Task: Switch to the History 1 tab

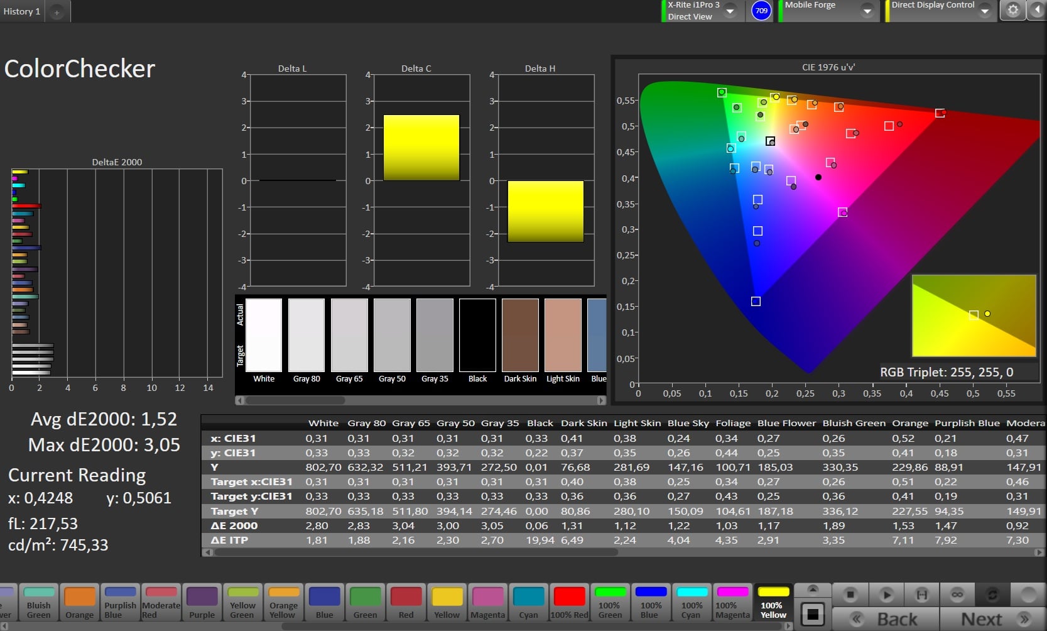Action: click(x=22, y=11)
